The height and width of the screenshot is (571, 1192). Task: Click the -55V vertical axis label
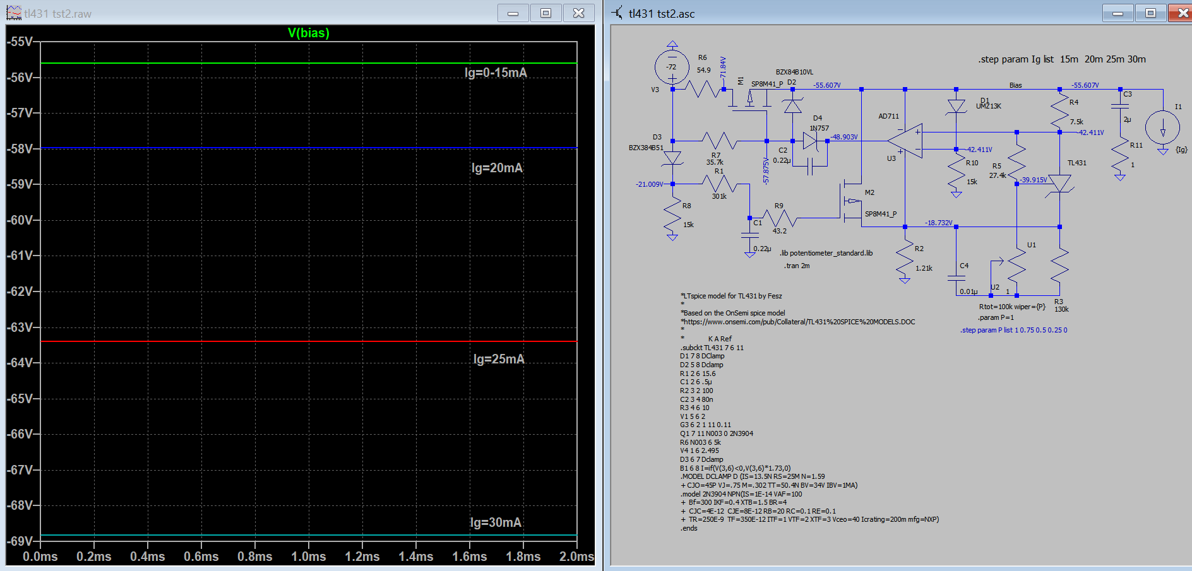coord(20,42)
